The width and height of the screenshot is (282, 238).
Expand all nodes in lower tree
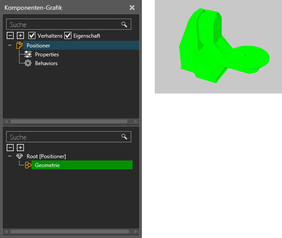20,148
